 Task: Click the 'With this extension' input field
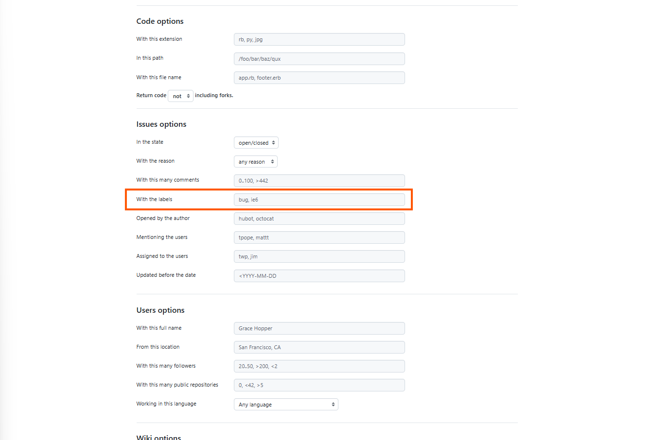[319, 39]
